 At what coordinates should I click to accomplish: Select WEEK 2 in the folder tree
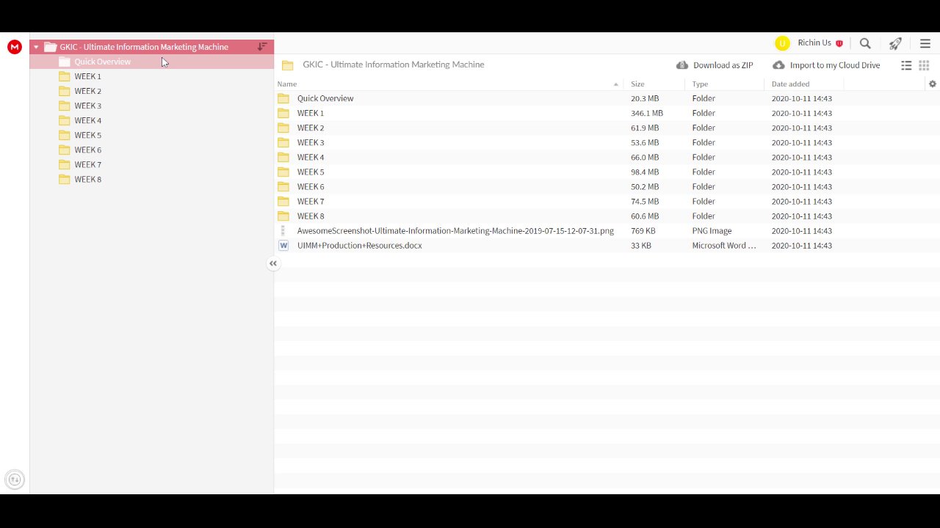click(x=87, y=91)
